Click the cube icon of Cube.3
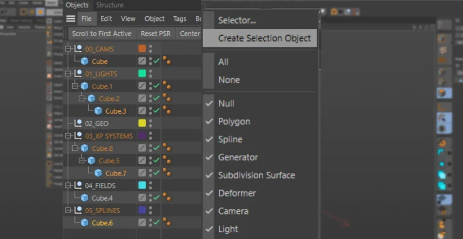Image resolution: width=463 pixels, height=239 pixels. 98,111
